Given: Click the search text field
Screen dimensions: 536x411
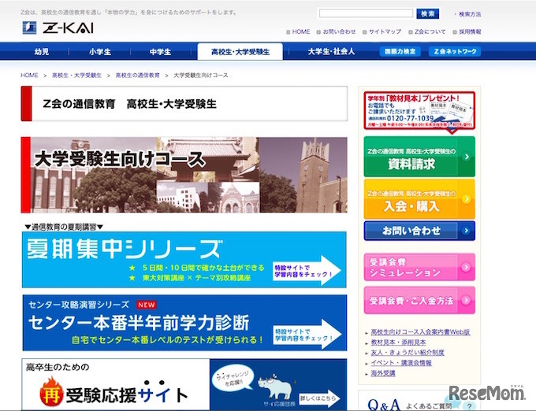Looking at the screenshot, I should click(366, 13).
